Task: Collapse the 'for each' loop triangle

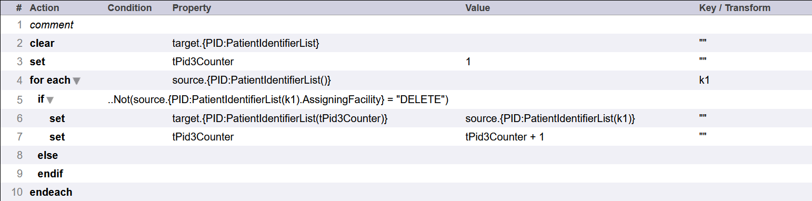Action: coord(77,81)
